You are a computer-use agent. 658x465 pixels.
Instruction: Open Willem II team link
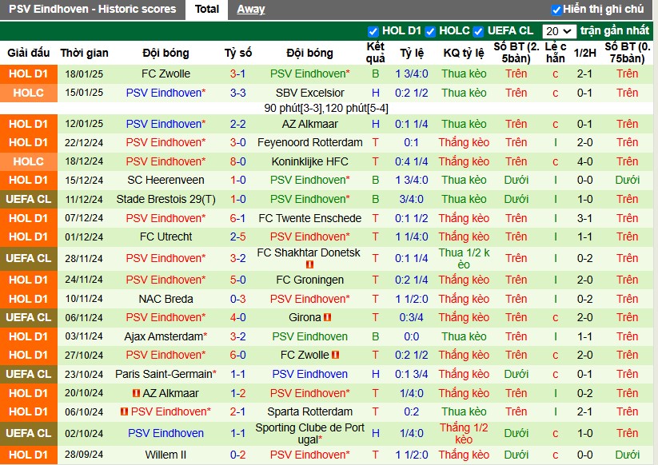point(165,455)
